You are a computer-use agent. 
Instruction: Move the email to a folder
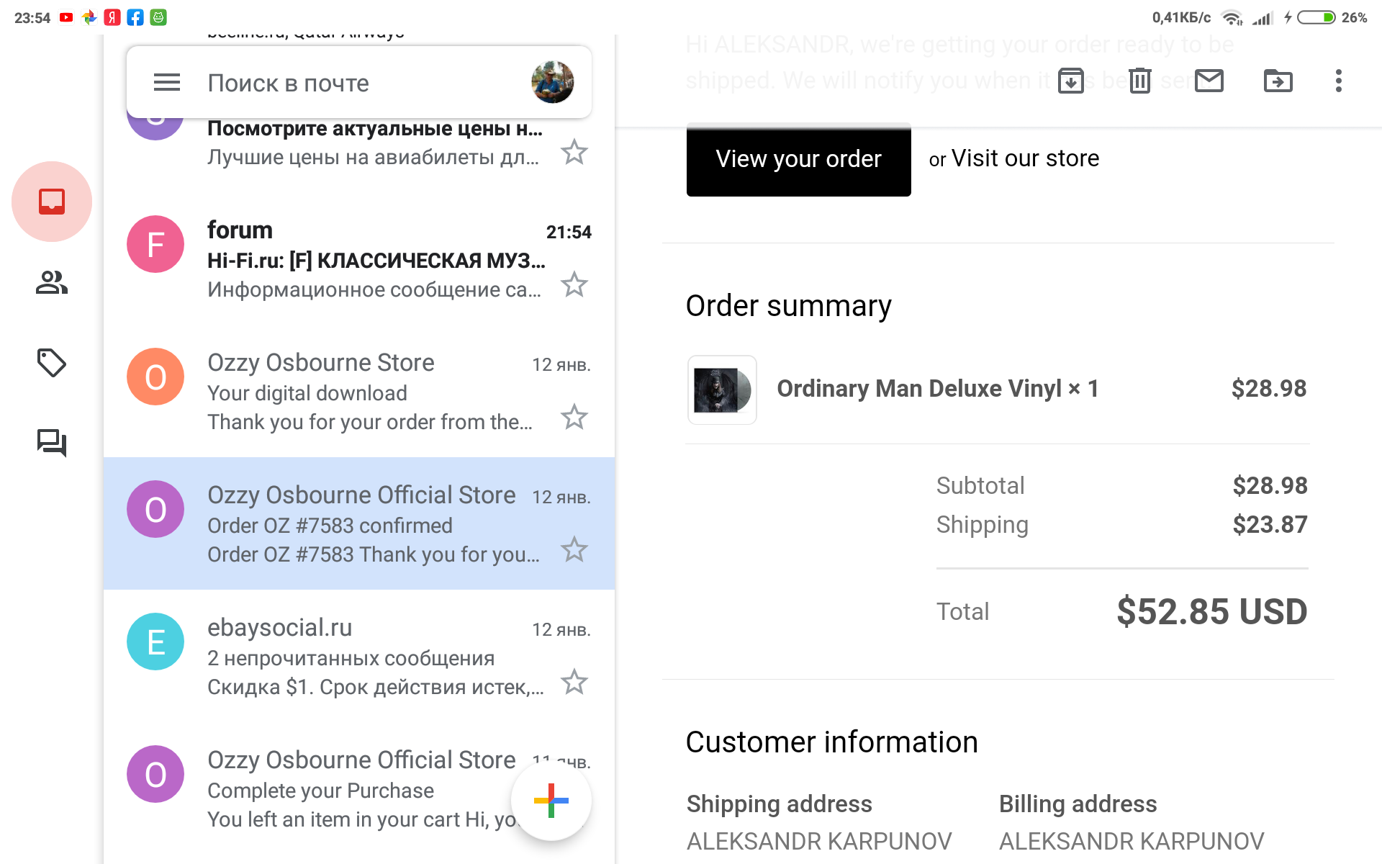click(x=1278, y=81)
